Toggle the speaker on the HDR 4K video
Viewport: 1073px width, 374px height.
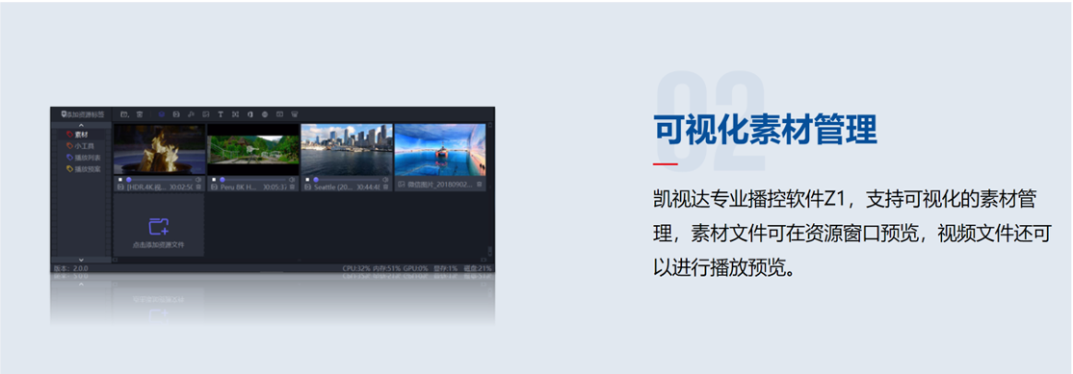click(x=198, y=180)
